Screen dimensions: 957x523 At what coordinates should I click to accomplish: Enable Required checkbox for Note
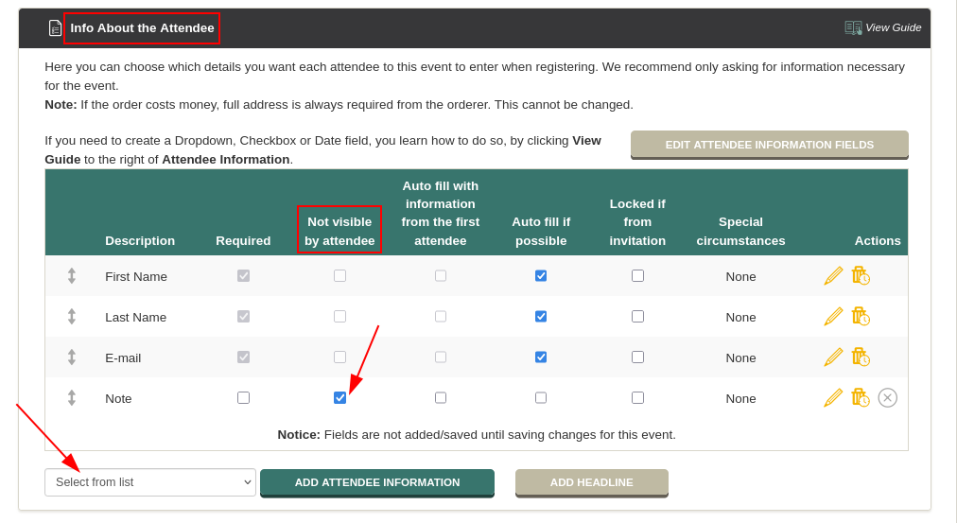[244, 398]
